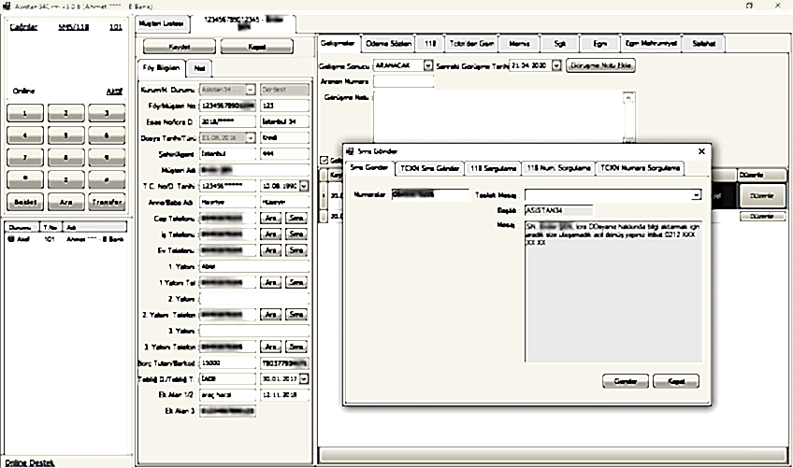Click the Gönder button in Sms dialog

[x=625, y=380]
